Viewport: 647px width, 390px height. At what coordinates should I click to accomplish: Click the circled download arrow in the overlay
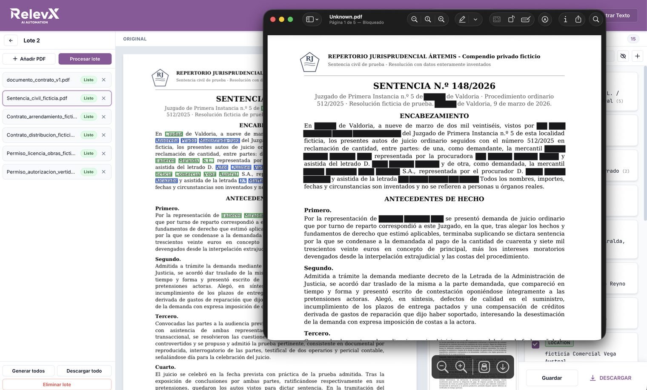[x=503, y=367]
